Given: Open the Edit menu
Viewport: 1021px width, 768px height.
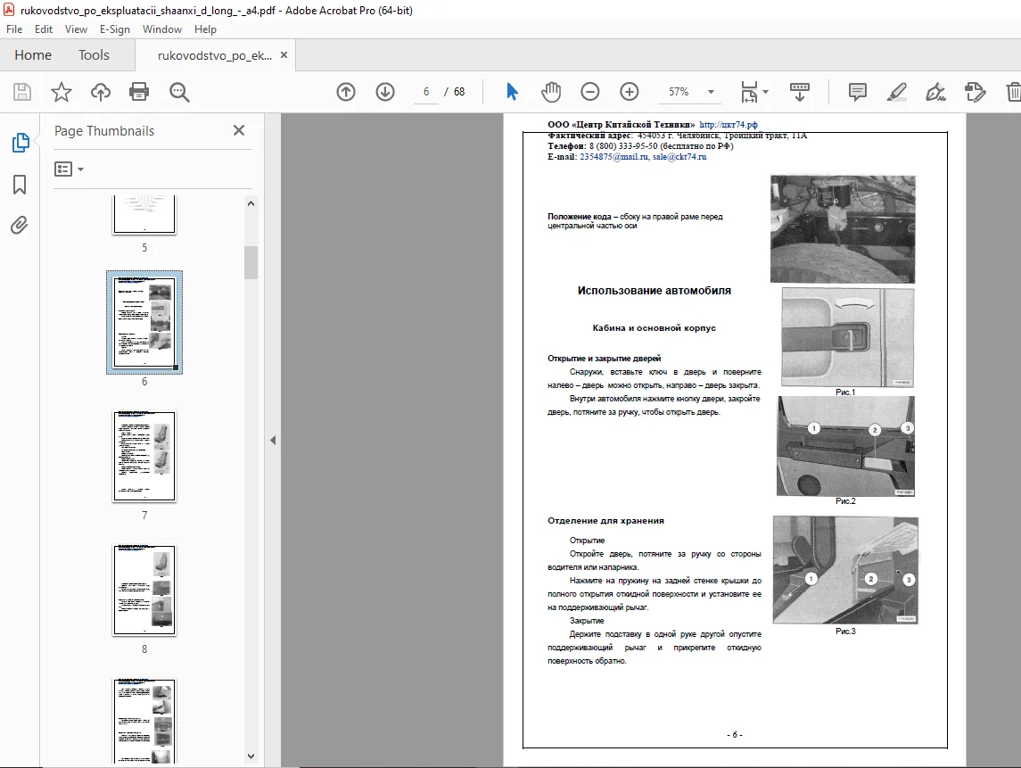Looking at the screenshot, I should (44, 29).
